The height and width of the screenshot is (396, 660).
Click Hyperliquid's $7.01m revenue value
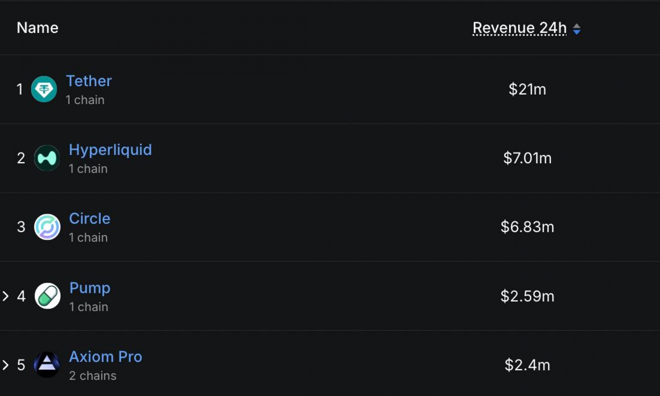[527, 158]
